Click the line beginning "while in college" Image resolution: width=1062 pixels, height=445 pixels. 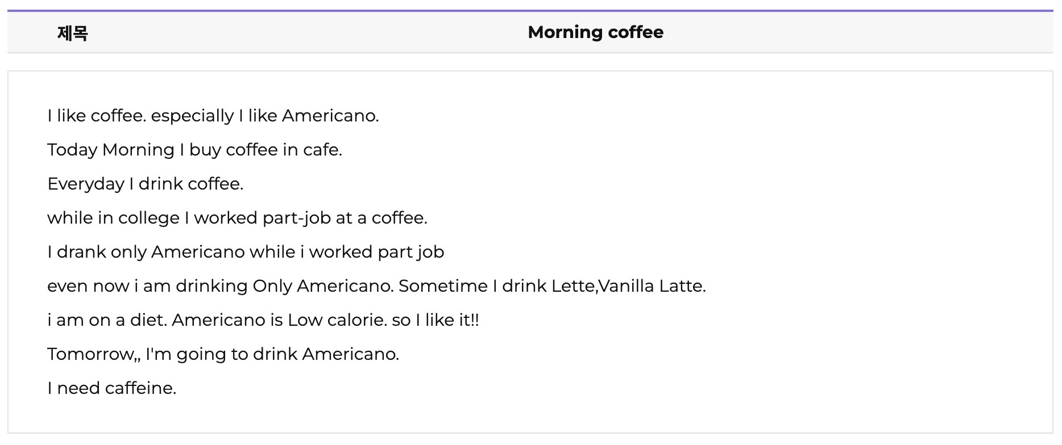pos(237,219)
